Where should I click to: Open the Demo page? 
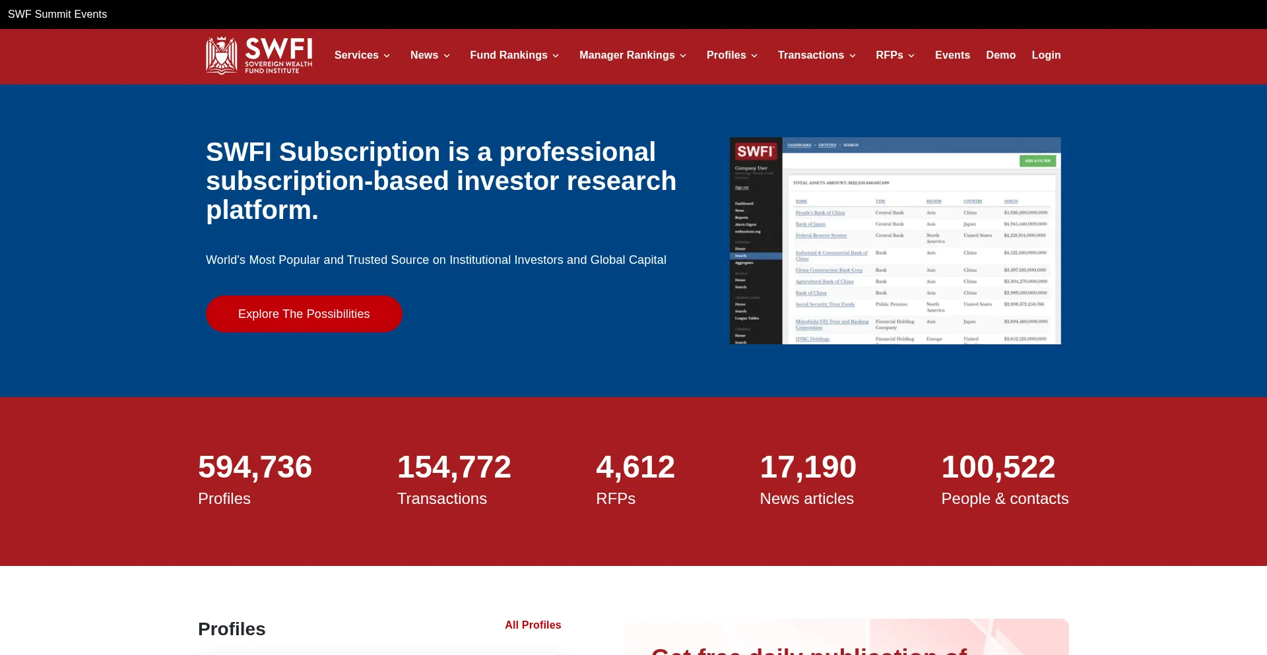tap(1000, 55)
